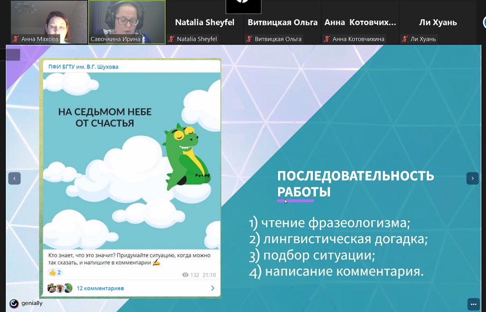Image resolution: width=486 pixels, height=312 pixels.
Task: Select Савочкина Ирина's video tile
Action: pos(126,19)
